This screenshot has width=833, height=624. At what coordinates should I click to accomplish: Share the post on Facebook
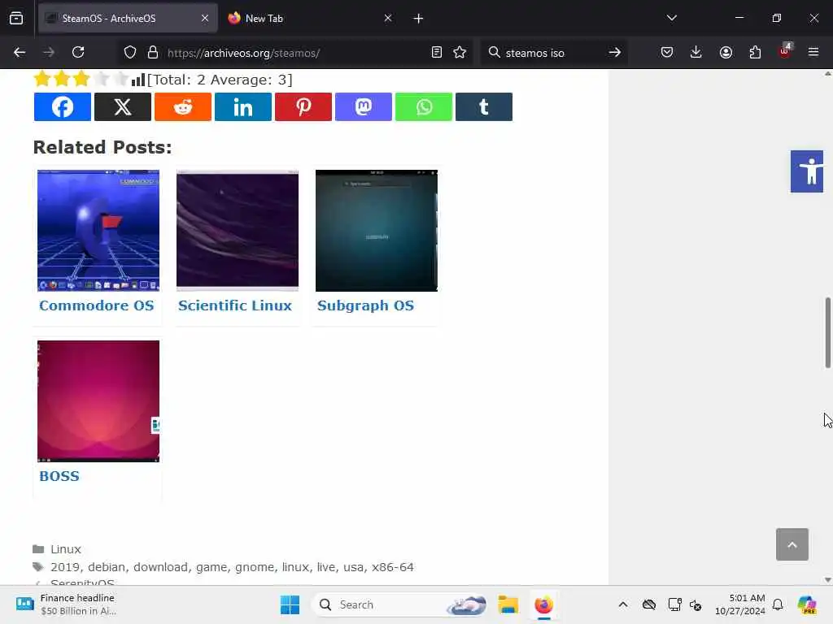(x=62, y=106)
